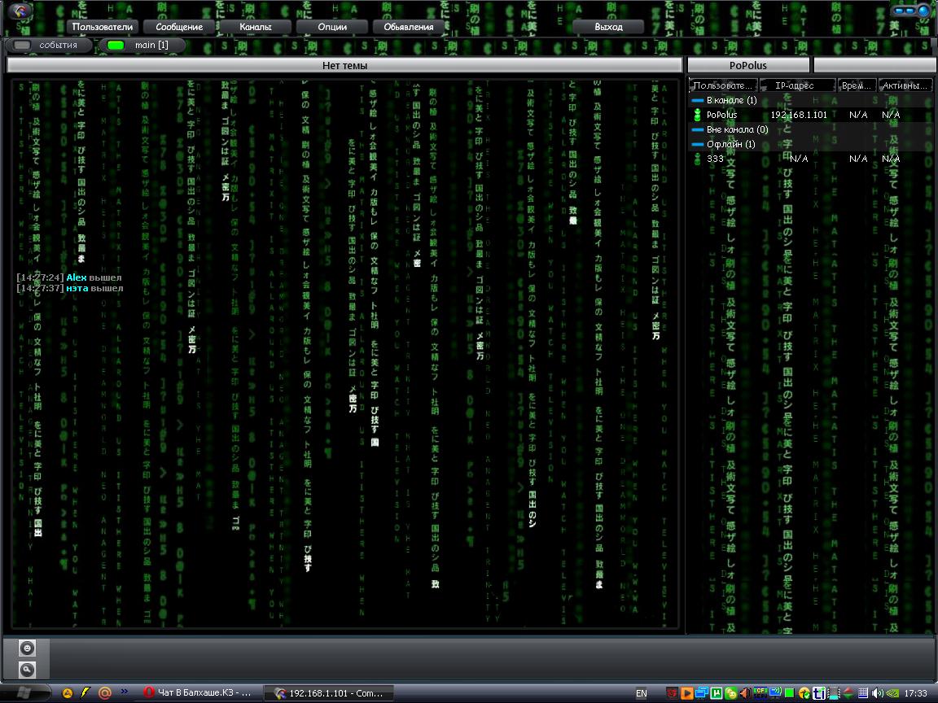Click the orange play tray icon
The height and width of the screenshot is (703, 938).
[x=687, y=693]
